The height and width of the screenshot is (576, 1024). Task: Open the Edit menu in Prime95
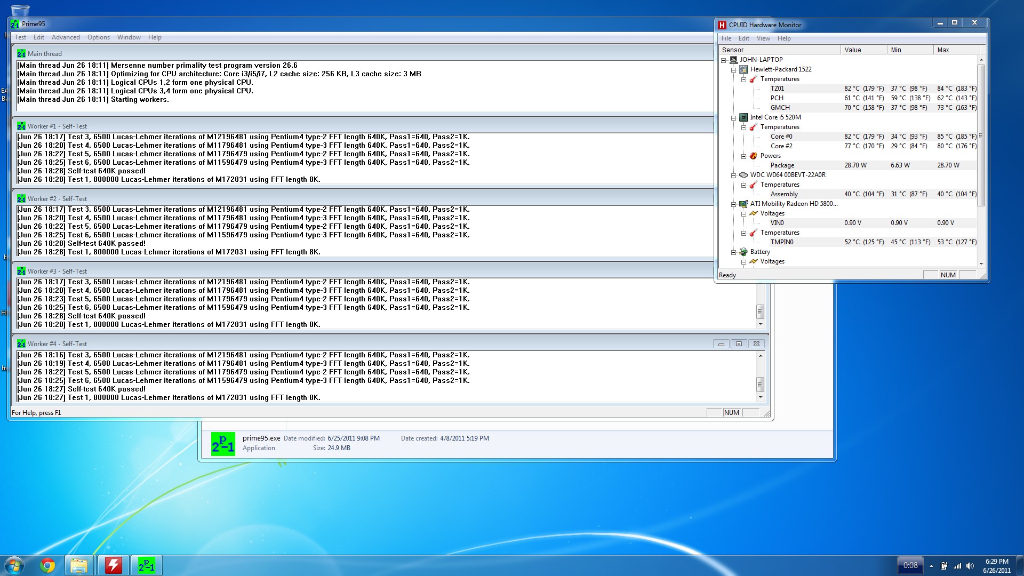point(39,37)
